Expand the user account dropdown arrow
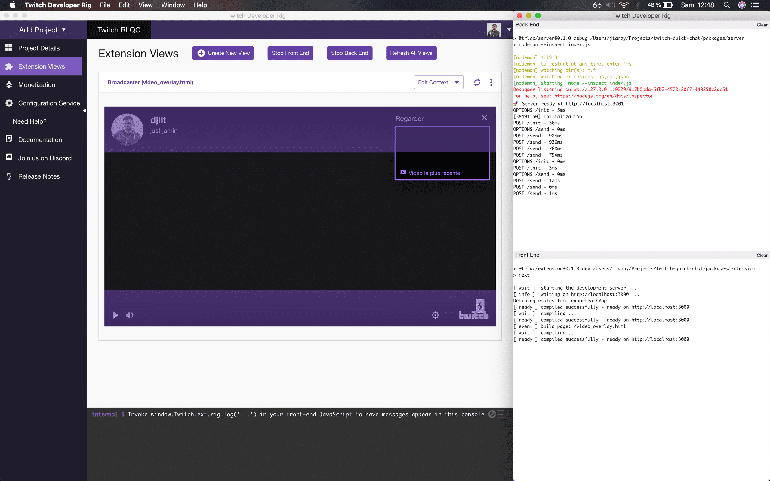Viewport: 770px width, 481px height. click(x=509, y=30)
